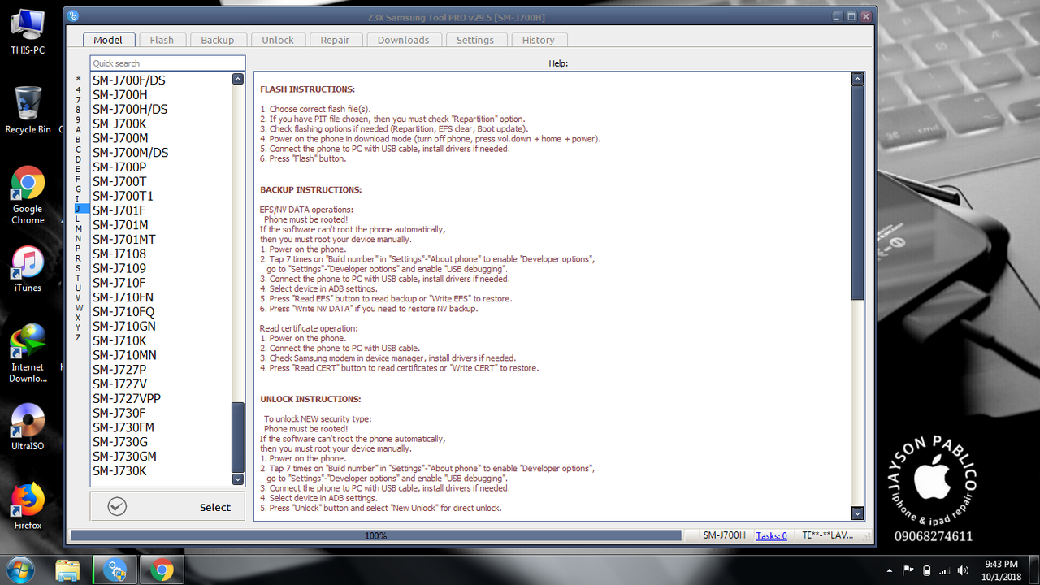
Task: Select model SM-J727VPP
Action: (x=127, y=399)
